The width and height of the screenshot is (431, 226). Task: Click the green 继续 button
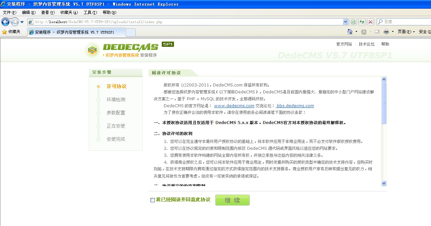click(233, 200)
